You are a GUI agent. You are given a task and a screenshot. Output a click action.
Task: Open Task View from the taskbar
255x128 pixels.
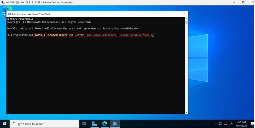click(x=84, y=124)
